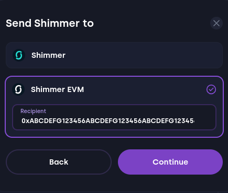Click the Shimmer label text
The height and width of the screenshot is (193, 228).
point(48,55)
